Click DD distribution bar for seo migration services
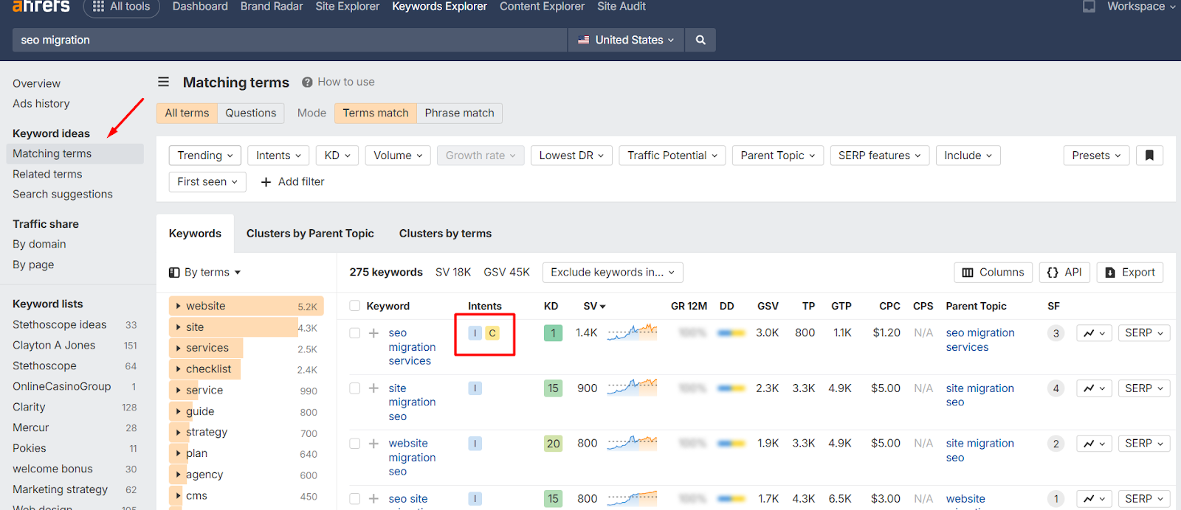The height and width of the screenshot is (510, 1181). pyautogui.click(x=731, y=333)
